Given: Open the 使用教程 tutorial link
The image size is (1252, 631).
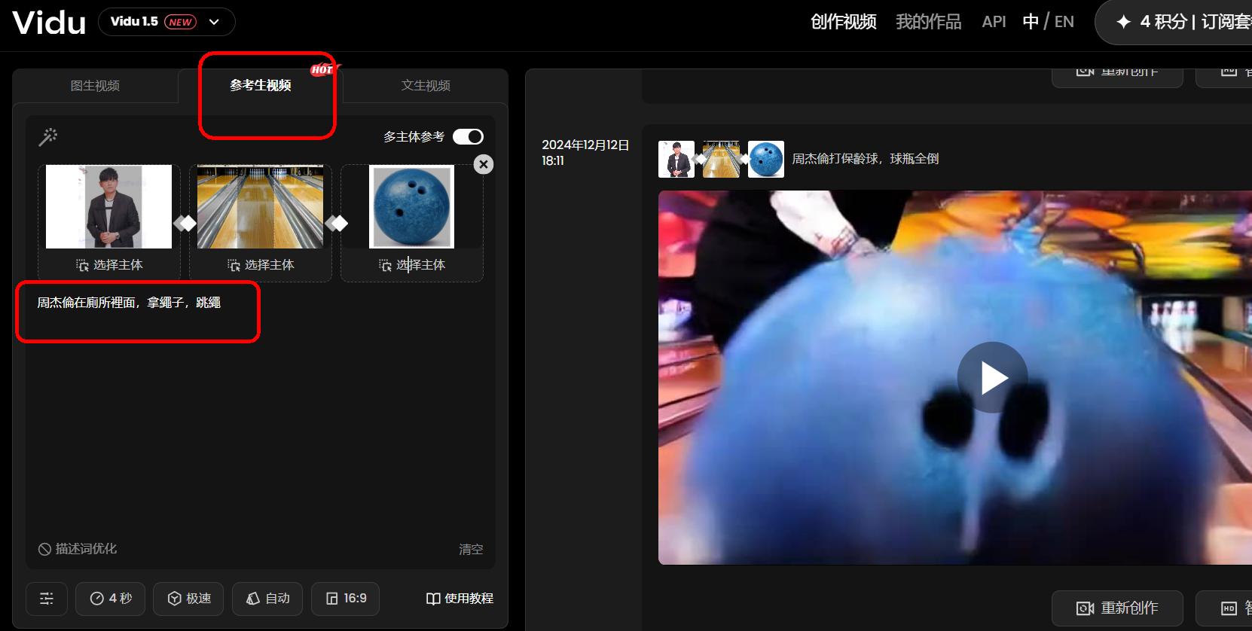Looking at the screenshot, I should click(460, 599).
